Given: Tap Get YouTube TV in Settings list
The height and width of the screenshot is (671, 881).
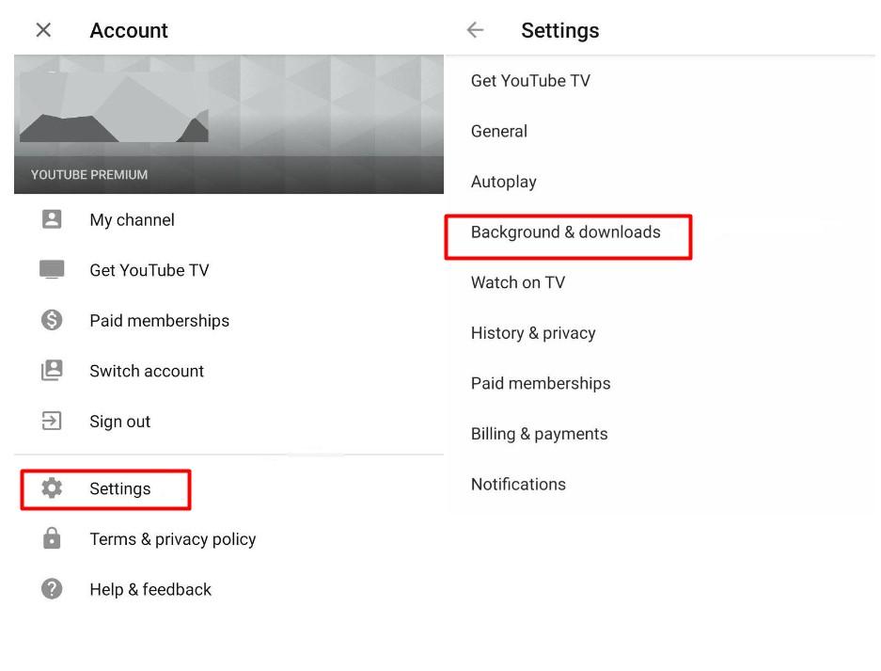Looking at the screenshot, I should [530, 81].
